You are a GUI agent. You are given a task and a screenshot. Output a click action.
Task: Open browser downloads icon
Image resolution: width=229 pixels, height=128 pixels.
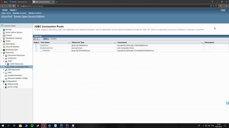(226, 6)
